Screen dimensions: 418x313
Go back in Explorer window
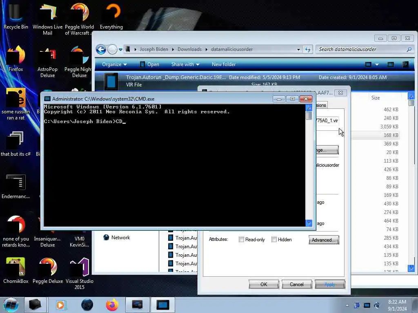[x=101, y=49]
